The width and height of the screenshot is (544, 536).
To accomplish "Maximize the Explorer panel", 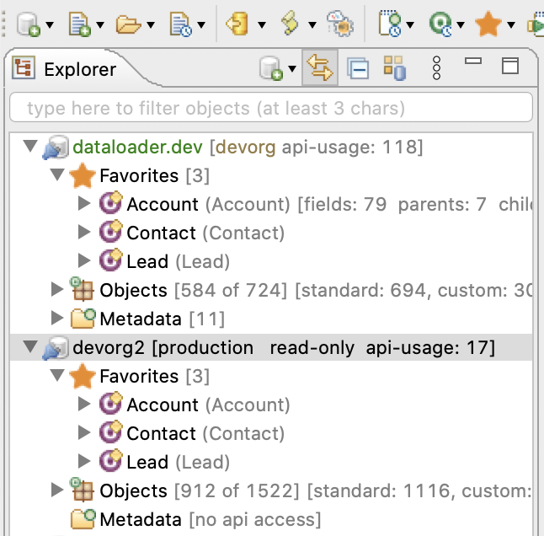I will [x=510, y=65].
